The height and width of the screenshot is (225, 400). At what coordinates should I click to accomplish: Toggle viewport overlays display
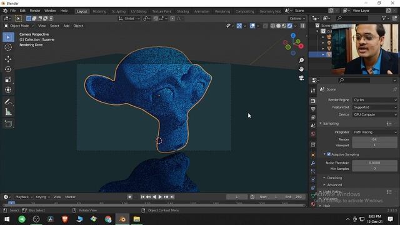click(x=252, y=26)
